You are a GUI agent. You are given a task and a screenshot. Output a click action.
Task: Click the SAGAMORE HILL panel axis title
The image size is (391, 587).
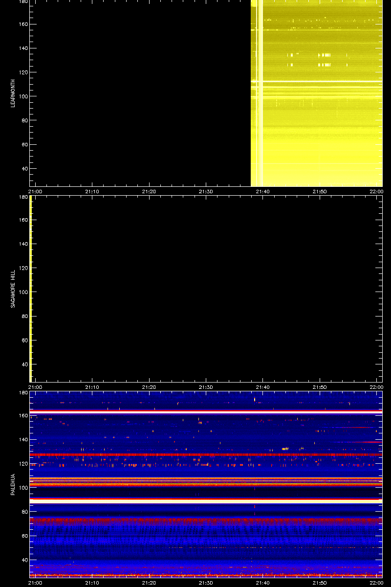[x=14, y=289]
